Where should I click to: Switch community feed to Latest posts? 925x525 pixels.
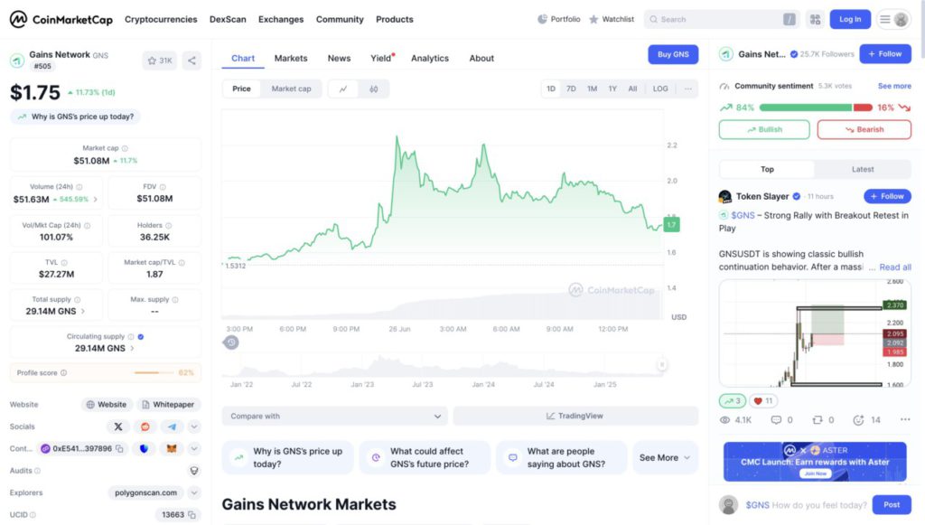click(863, 169)
